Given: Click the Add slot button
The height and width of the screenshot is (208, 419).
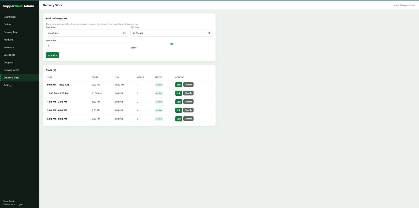Looking at the screenshot, I should (x=53, y=55).
